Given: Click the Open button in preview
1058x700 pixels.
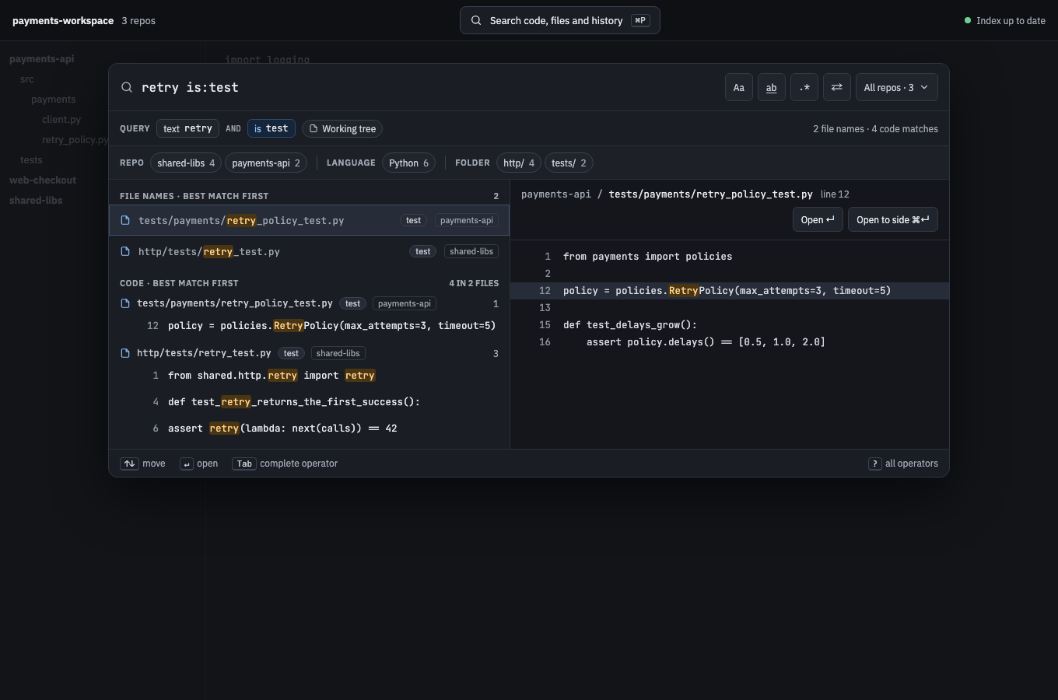Looking at the screenshot, I should click(818, 220).
